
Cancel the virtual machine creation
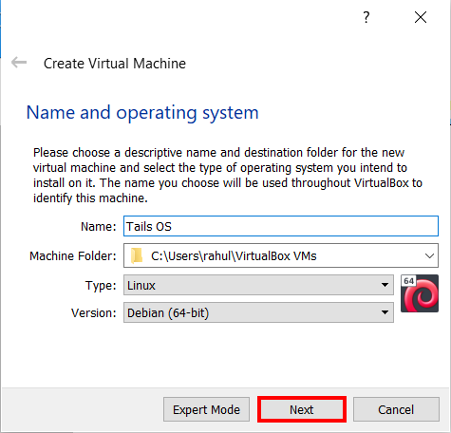pos(396,409)
